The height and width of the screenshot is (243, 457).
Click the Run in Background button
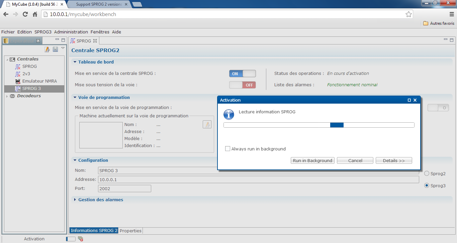tap(312, 160)
